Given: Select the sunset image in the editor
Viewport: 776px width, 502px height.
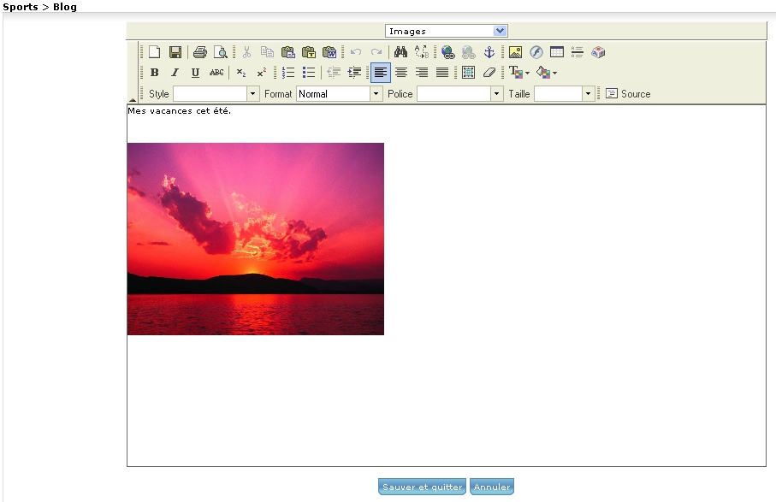Looking at the screenshot, I should 255,239.
